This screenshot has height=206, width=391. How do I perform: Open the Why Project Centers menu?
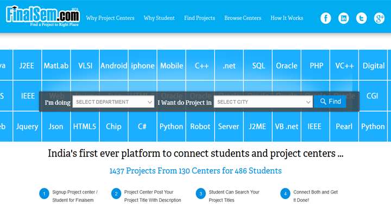[110, 18]
